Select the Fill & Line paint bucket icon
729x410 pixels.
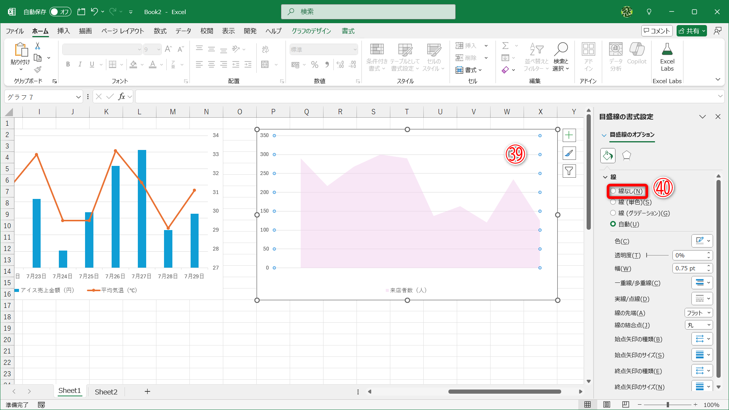(x=607, y=155)
